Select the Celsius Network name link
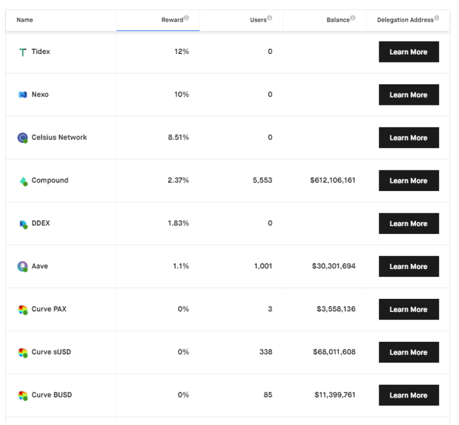 coord(59,137)
